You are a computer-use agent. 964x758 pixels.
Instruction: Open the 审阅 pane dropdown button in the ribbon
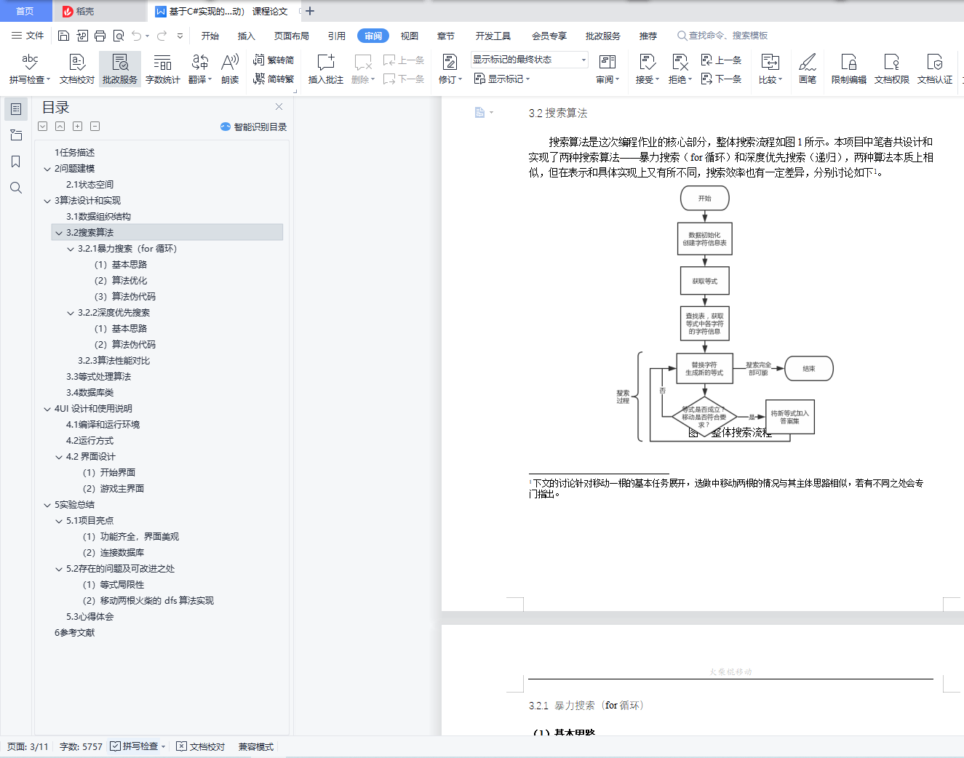point(608,69)
